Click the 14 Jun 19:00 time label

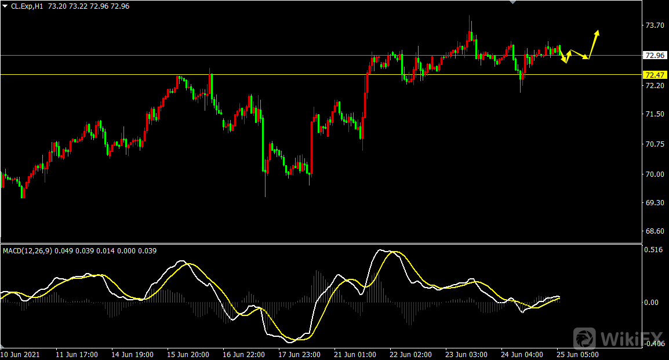pos(132,354)
